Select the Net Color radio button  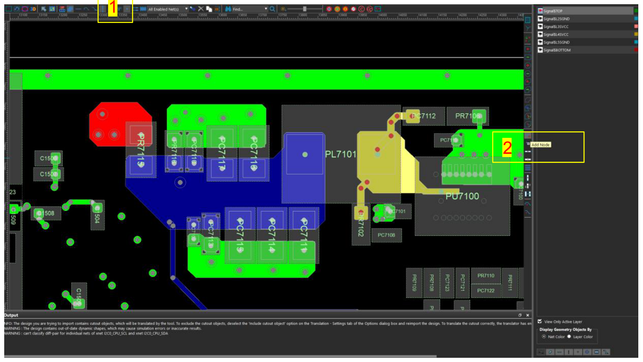pos(544,337)
